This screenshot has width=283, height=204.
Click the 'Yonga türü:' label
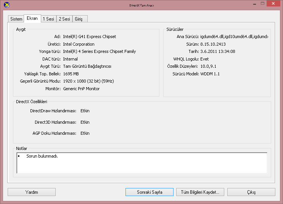click(50, 51)
